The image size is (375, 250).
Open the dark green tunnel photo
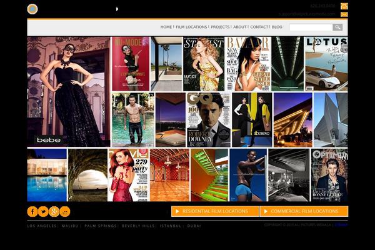point(287,64)
